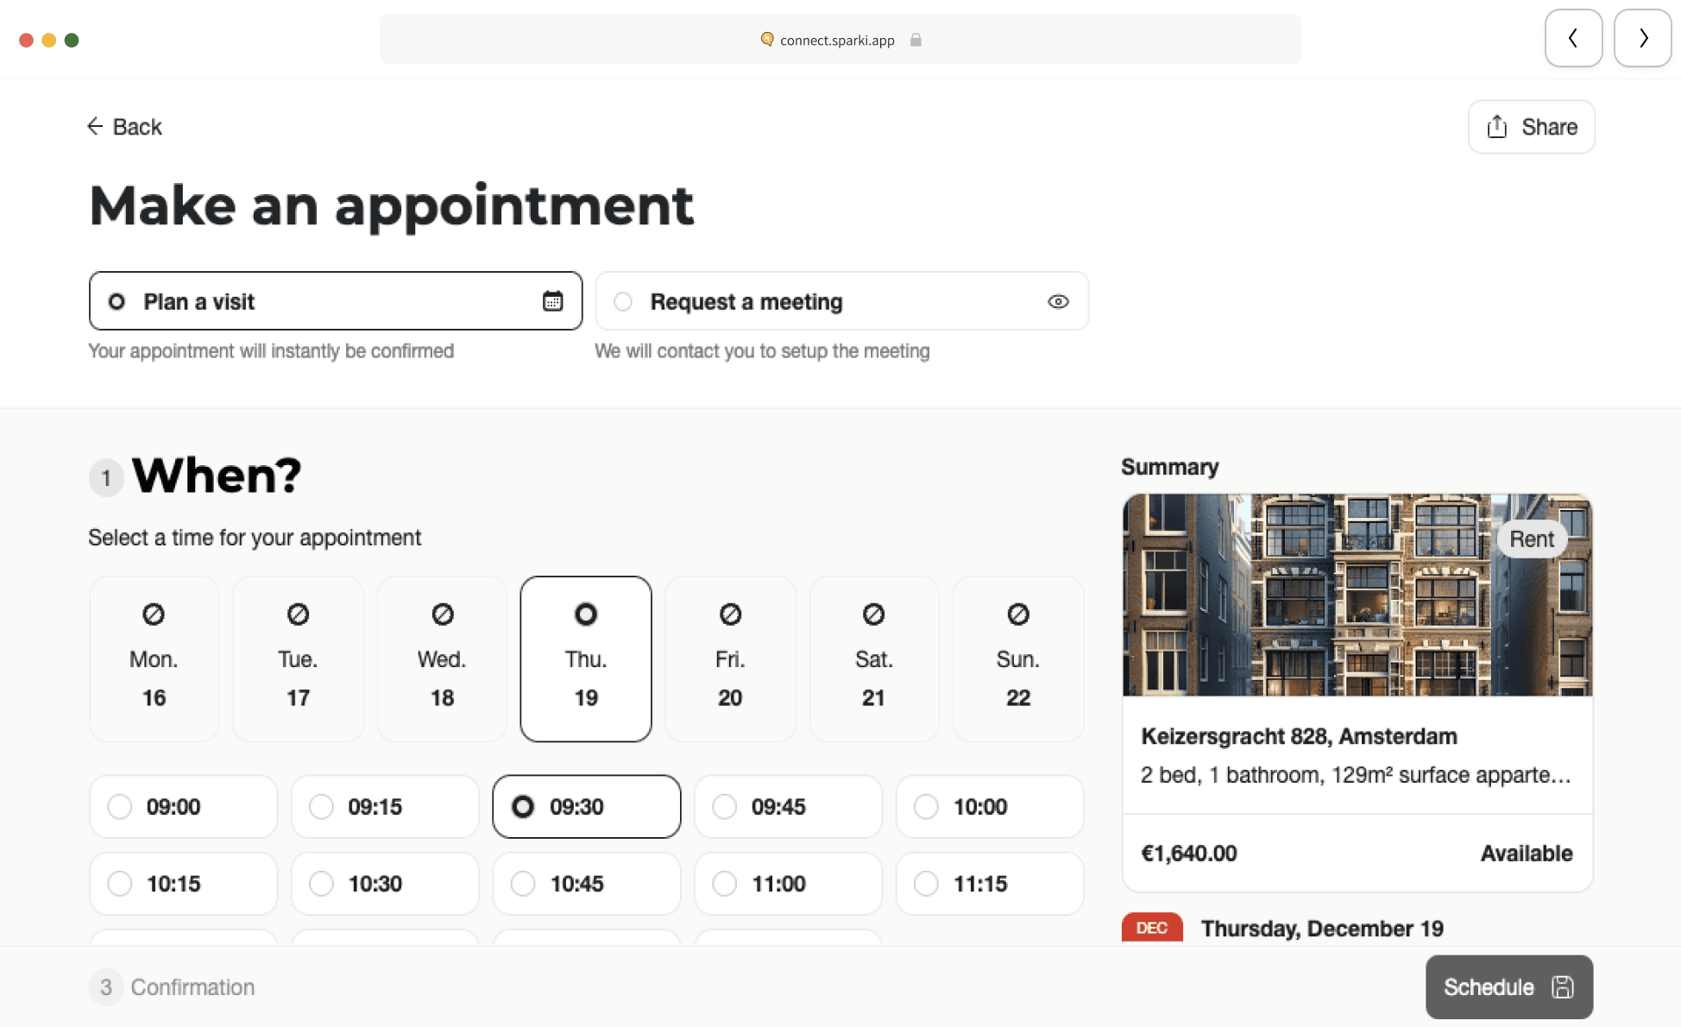
Task: Select the Request a meeting option
Action: coord(841,301)
